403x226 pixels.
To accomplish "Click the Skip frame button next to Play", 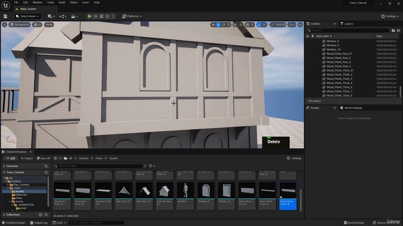I will pyautogui.click(x=96, y=16).
